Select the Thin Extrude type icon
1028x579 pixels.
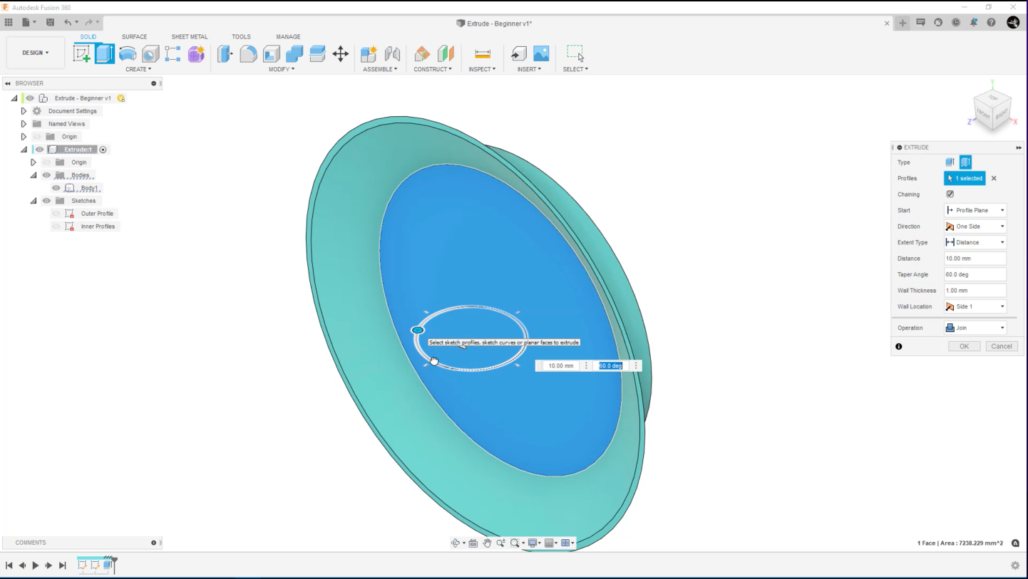click(965, 162)
